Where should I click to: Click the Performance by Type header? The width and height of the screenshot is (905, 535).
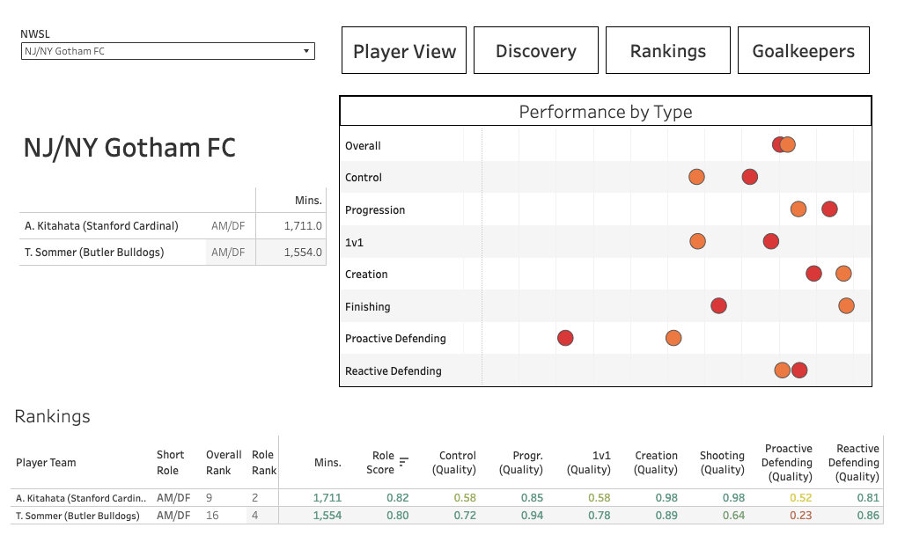tap(606, 111)
